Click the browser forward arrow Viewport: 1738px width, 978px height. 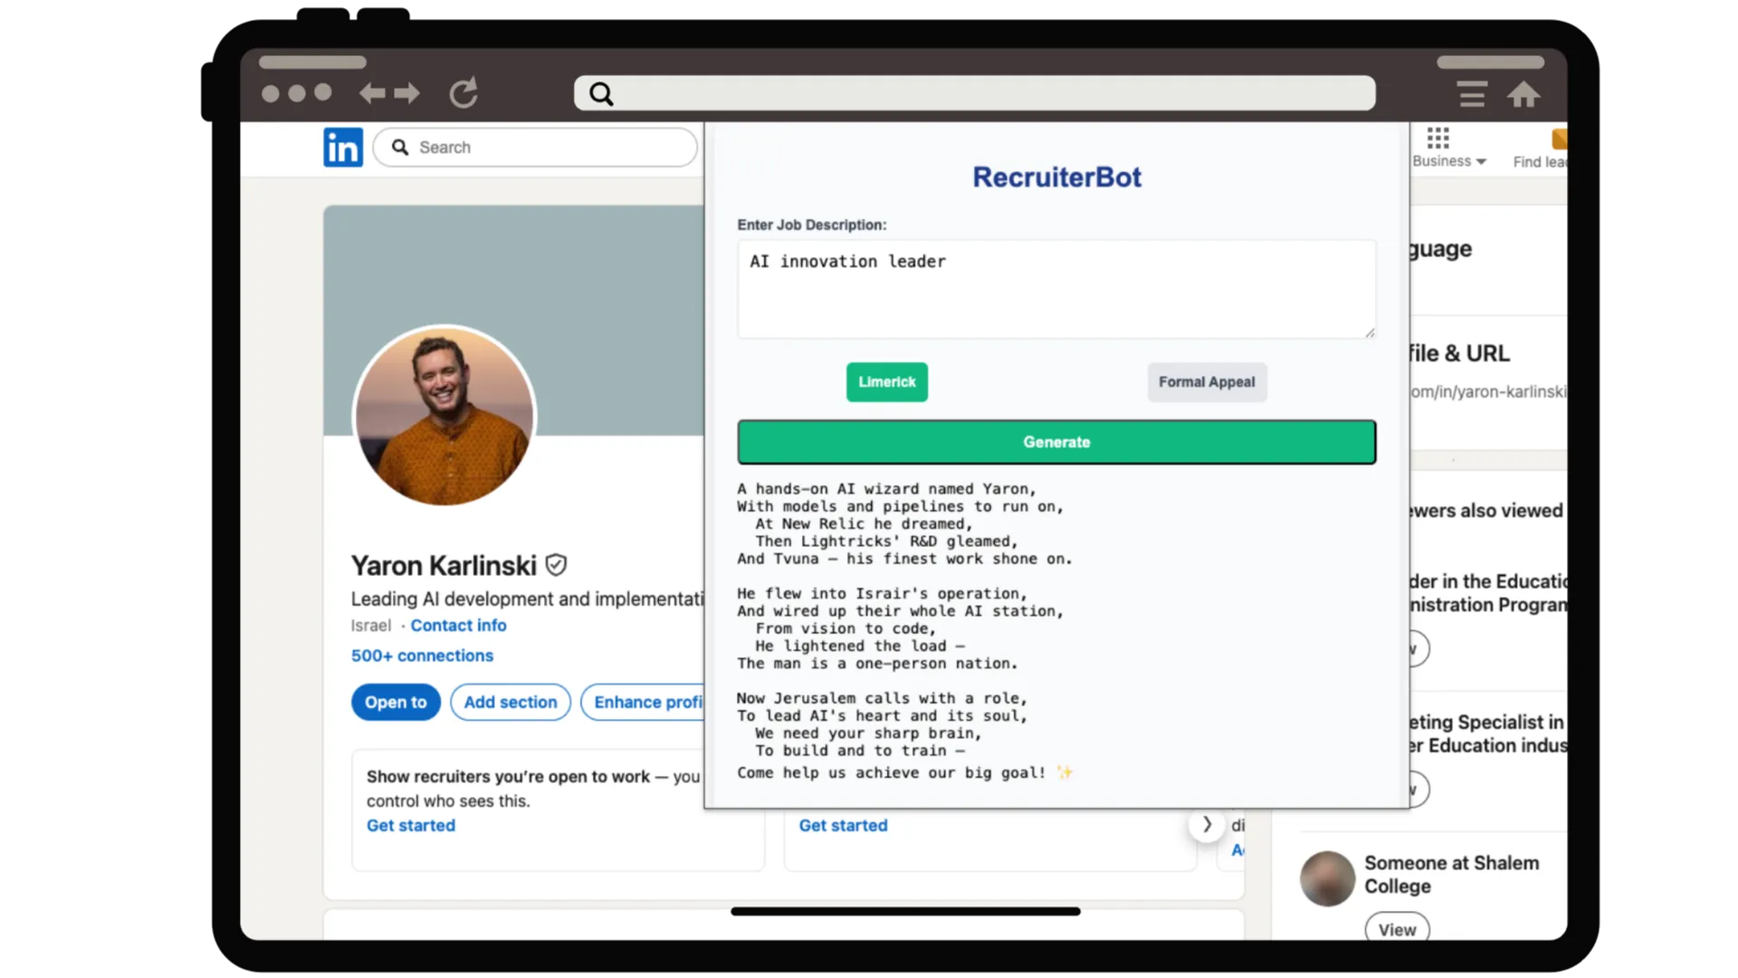pos(407,93)
